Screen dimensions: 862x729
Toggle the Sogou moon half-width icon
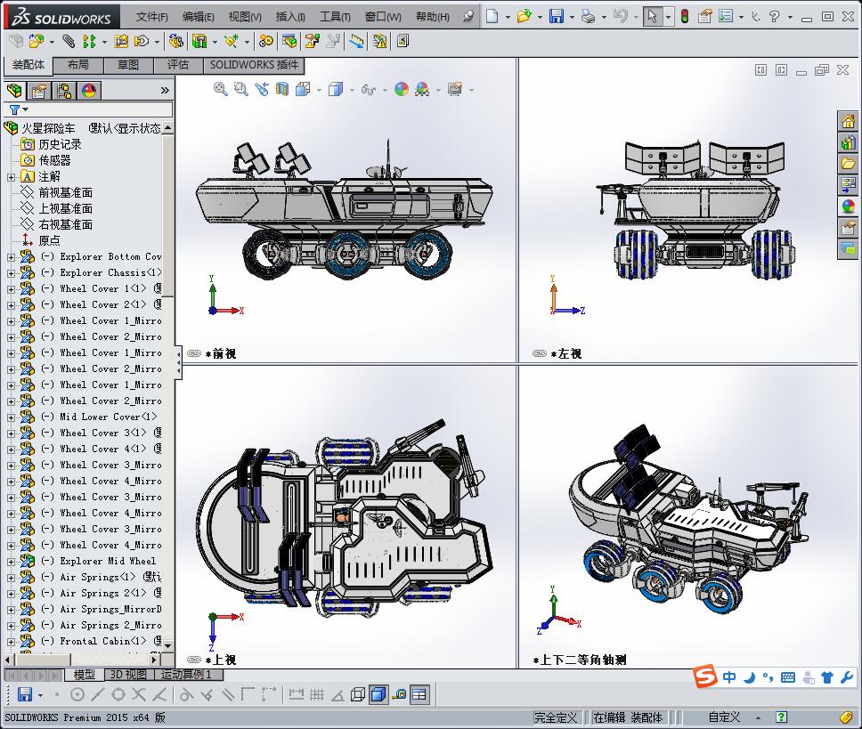[749, 677]
